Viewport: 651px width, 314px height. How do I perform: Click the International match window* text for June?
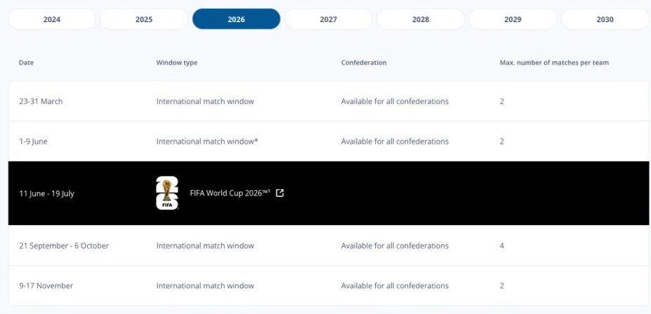tap(207, 142)
